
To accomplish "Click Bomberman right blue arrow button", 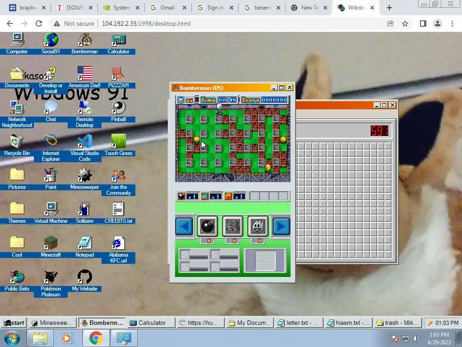I will click(282, 226).
